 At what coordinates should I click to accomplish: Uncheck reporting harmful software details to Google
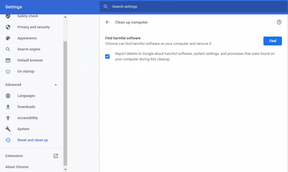tap(107, 56)
